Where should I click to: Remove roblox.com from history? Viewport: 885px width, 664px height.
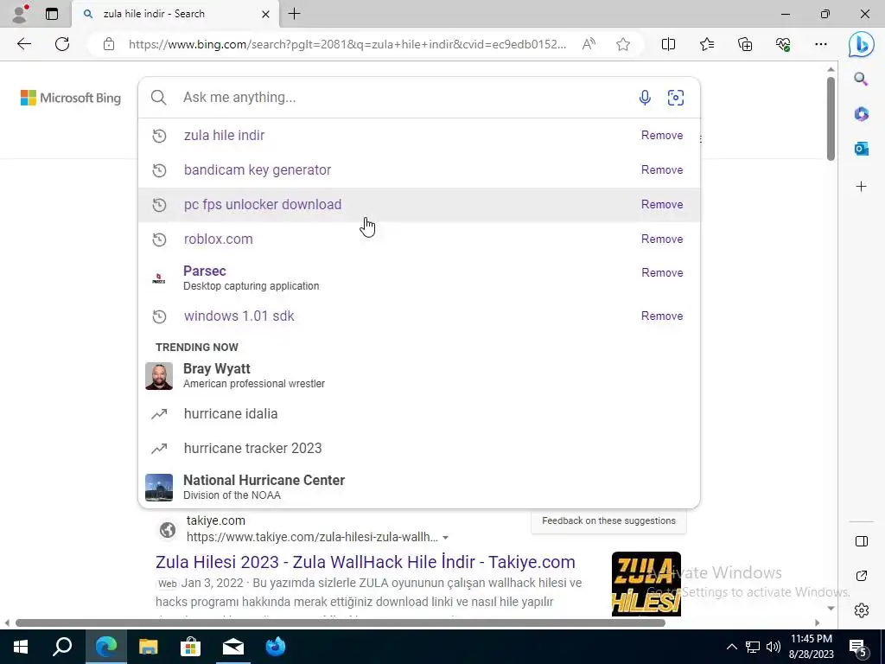(662, 239)
